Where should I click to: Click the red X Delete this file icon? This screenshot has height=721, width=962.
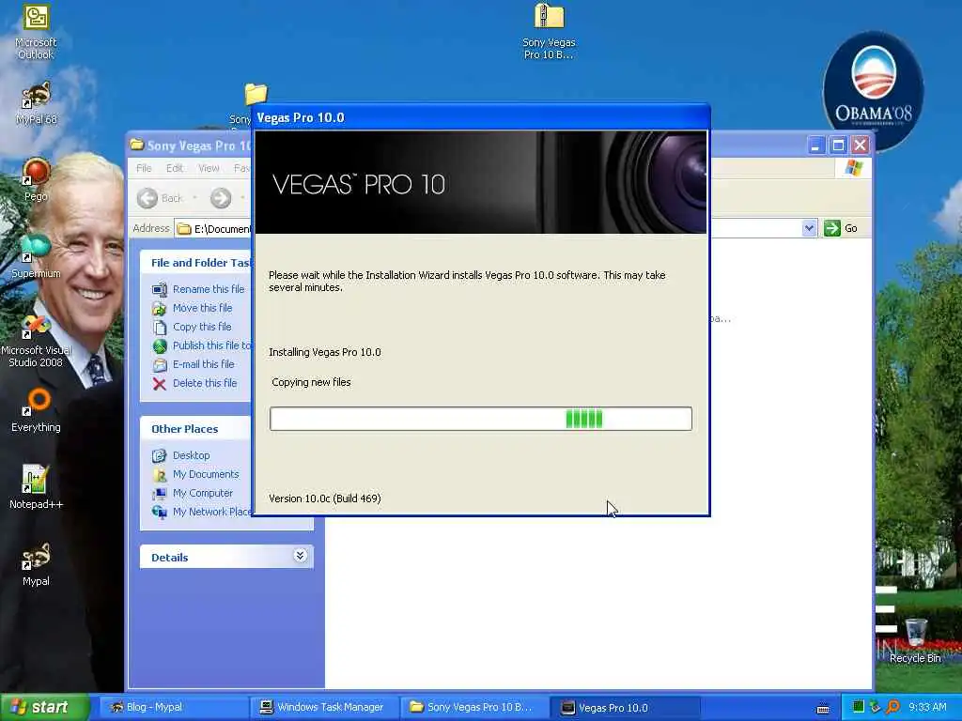click(160, 384)
